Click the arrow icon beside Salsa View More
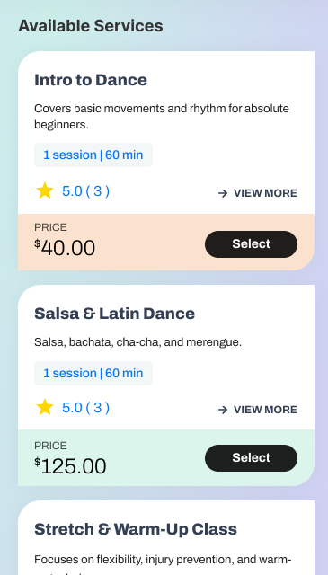Viewport: 328px width, 575px height. [x=223, y=410]
